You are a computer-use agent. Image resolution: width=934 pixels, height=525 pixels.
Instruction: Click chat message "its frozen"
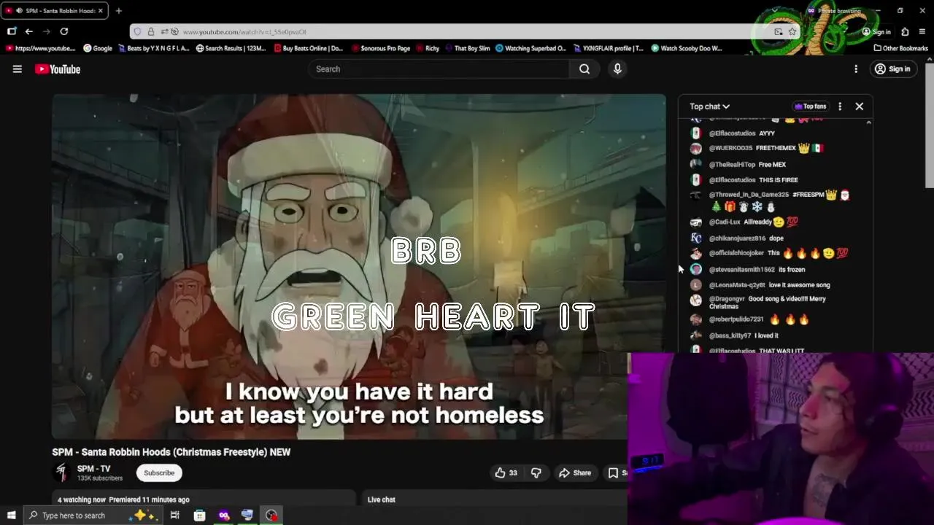[792, 270]
